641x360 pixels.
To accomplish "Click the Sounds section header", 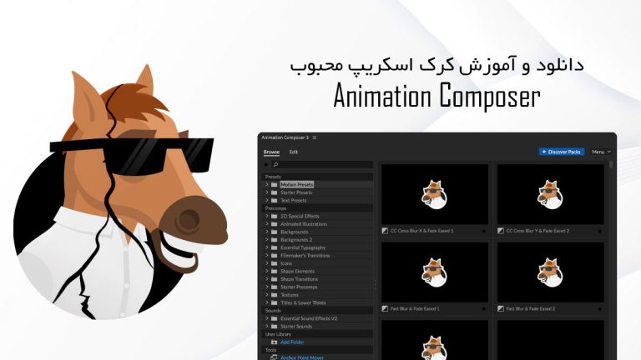I will [317, 311].
